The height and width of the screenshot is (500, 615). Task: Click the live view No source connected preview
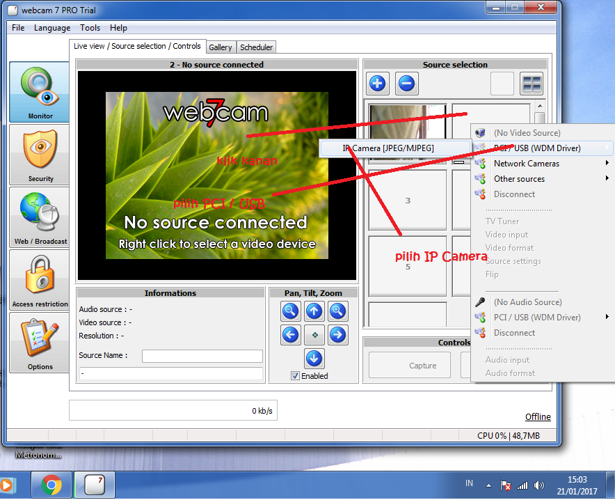click(217, 175)
